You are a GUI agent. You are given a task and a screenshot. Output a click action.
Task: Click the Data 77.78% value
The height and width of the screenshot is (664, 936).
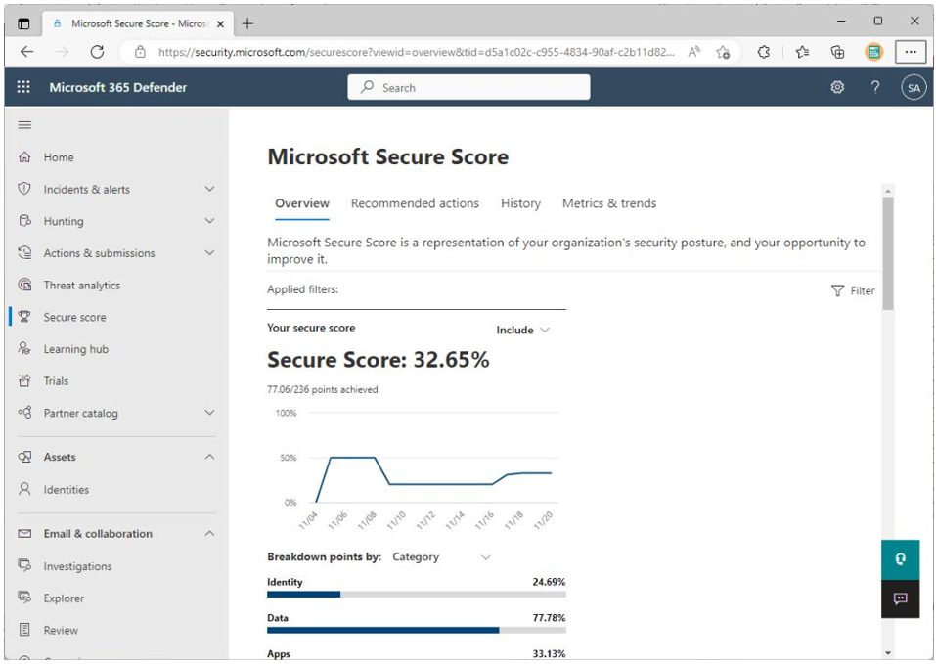[x=549, y=617]
